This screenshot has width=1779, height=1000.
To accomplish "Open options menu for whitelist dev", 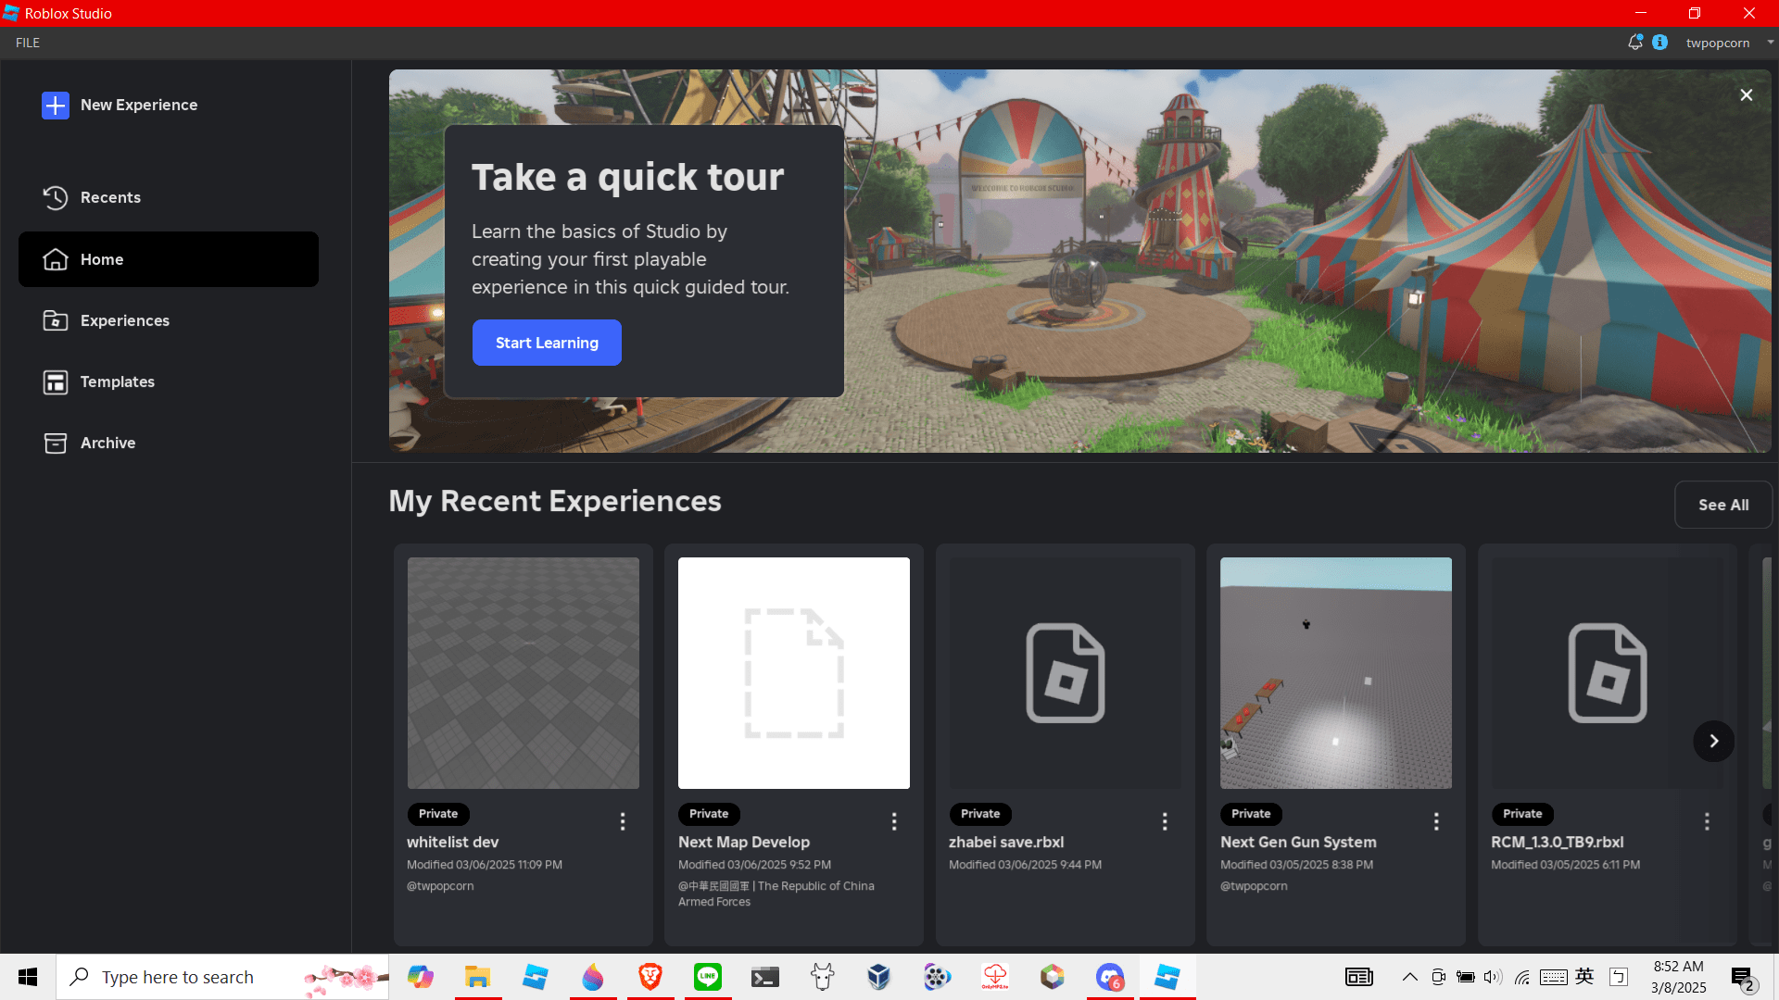I will coord(623,821).
